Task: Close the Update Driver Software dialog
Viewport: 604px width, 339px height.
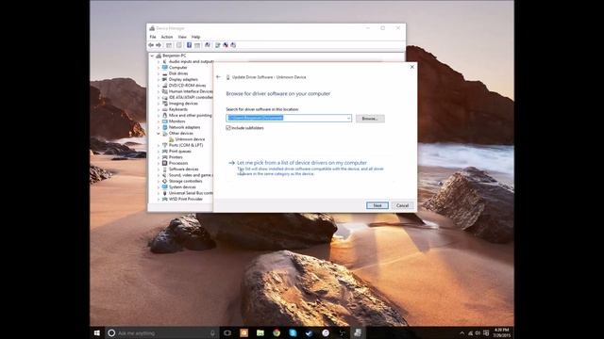Action: [411, 67]
